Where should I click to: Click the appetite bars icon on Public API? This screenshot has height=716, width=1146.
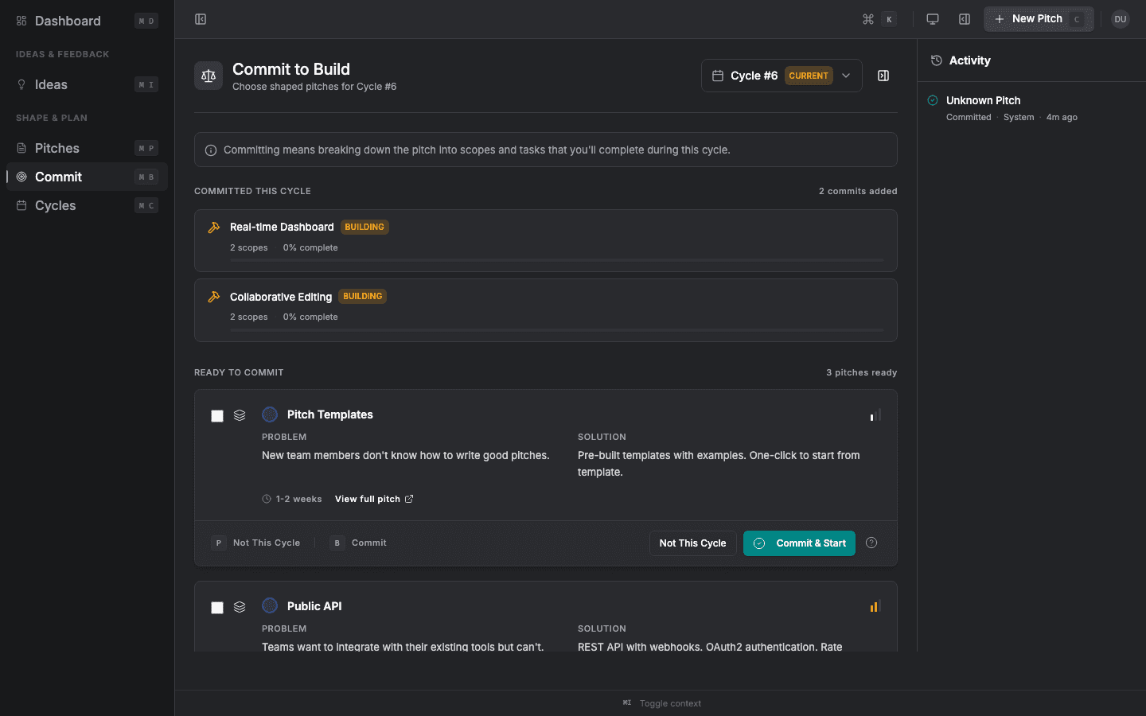pos(875,606)
